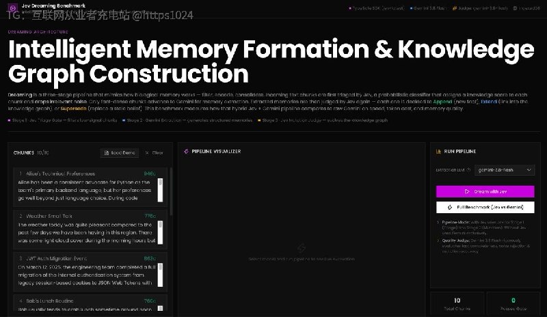
Task: Click the Run Pipeline chart icon
Action: [438, 152]
